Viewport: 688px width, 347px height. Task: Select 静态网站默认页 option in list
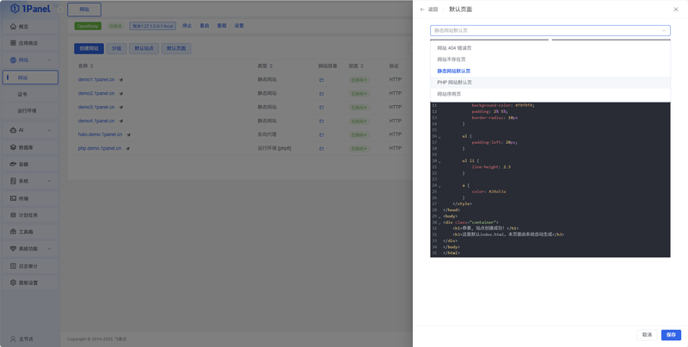(x=550, y=71)
